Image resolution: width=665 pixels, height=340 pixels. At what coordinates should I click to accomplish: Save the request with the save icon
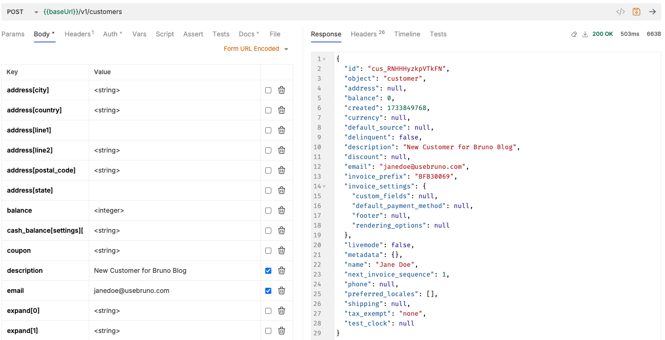637,12
